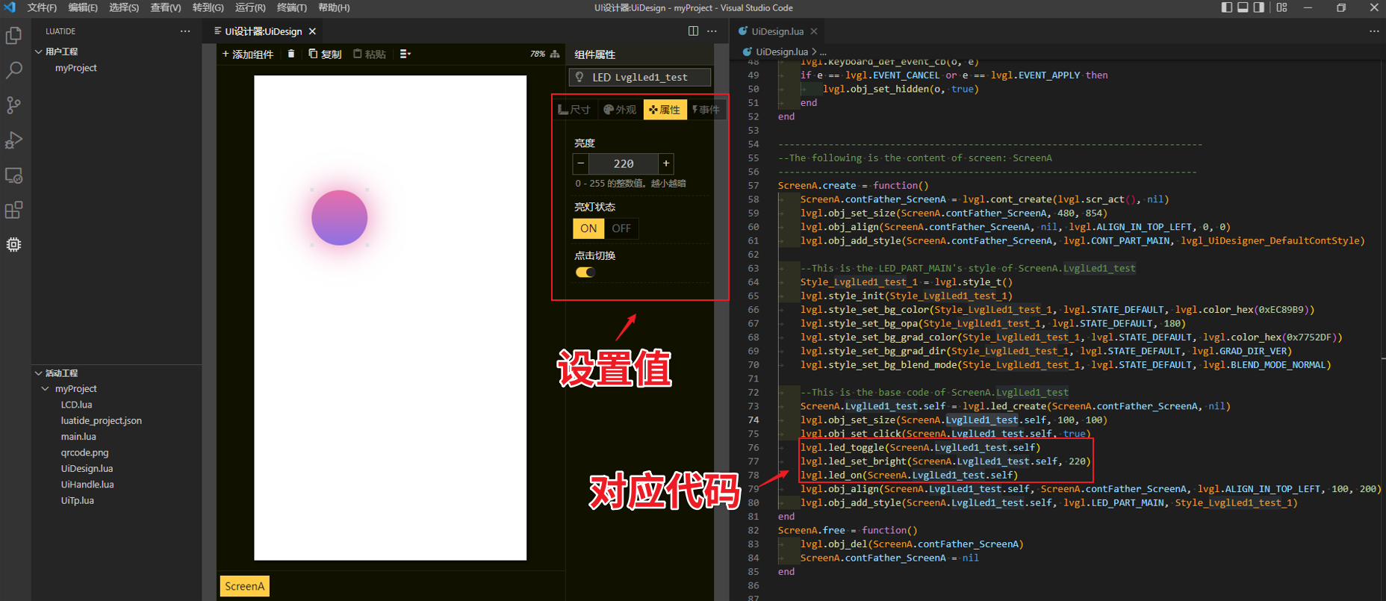Open the Search view icon
The height and width of the screenshot is (601, 1386).
13,71
